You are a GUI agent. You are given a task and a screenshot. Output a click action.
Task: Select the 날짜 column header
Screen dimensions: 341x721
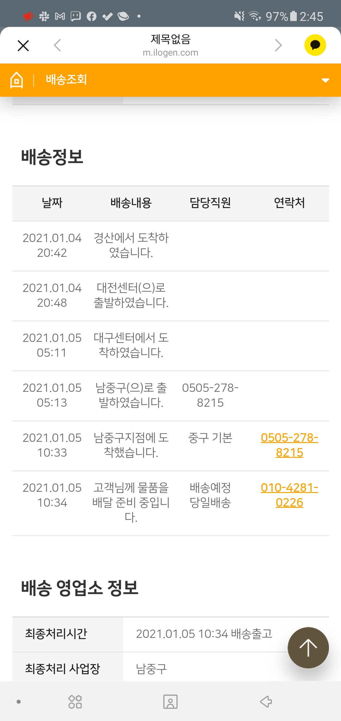coord(52,203)
